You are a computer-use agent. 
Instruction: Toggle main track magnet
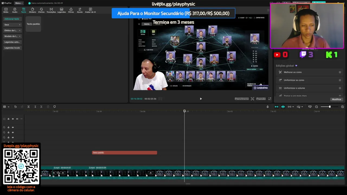277,107
